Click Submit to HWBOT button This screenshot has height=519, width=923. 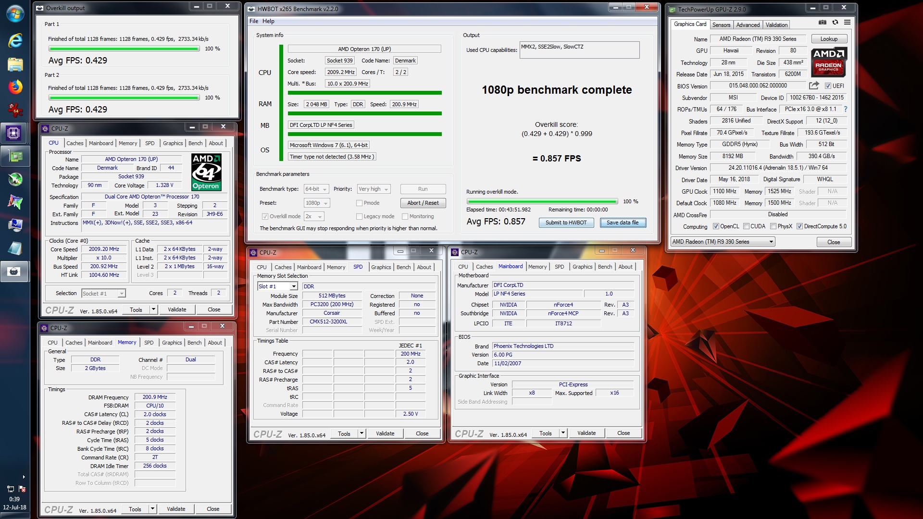[566, 222]
